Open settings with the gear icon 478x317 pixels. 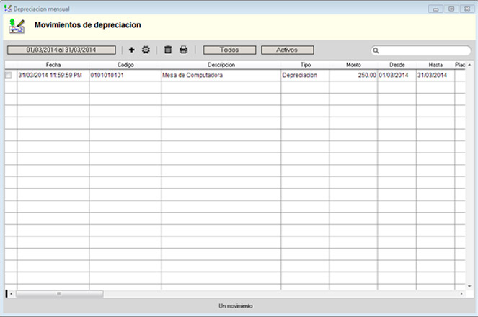[x=146, y=50]
